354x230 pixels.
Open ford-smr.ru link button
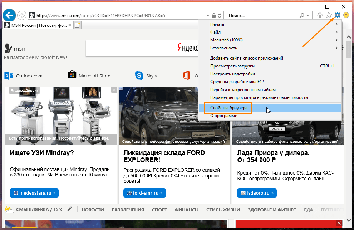tap(144, 193)
